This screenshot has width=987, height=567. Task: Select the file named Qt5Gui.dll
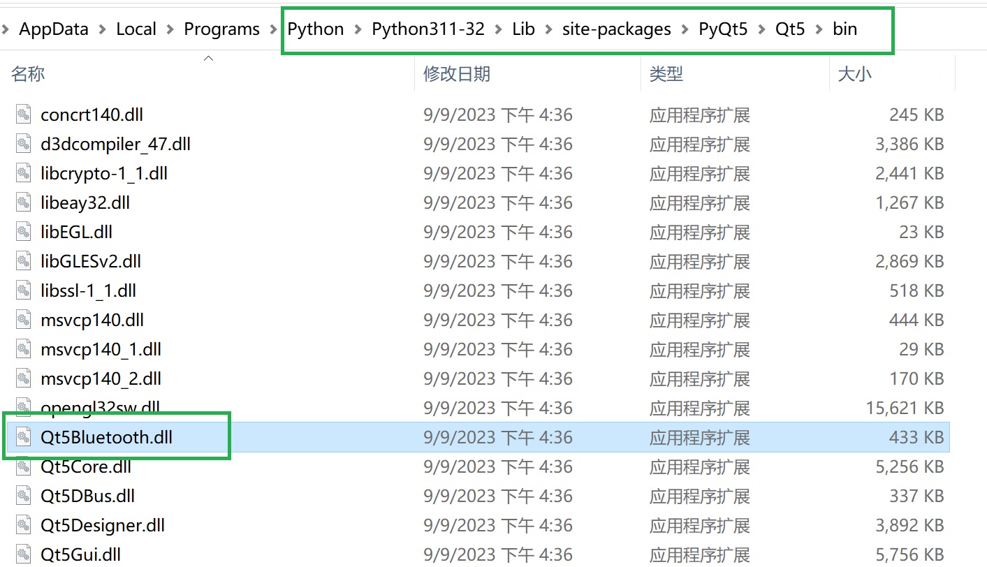pyautogui.click(x=81, y=554)
